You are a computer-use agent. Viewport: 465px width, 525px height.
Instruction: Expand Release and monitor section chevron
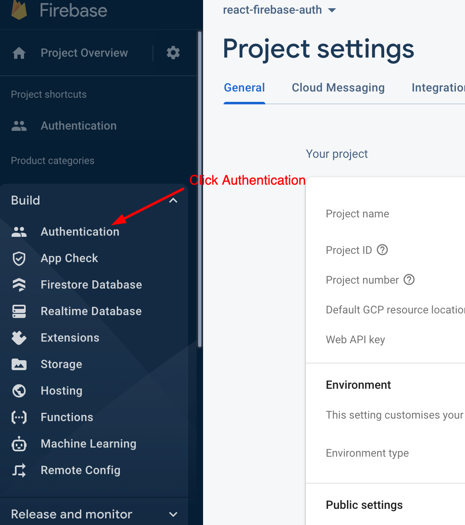[x=173, y=514]
